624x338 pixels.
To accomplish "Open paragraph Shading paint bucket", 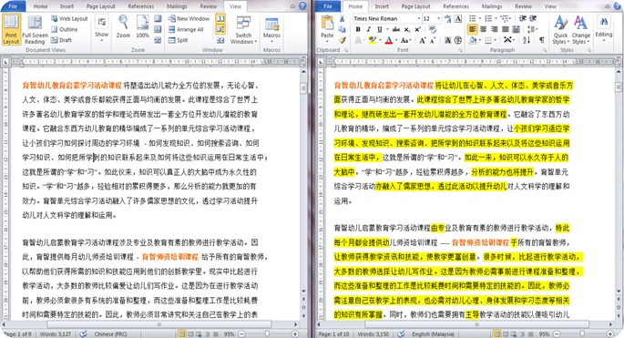I will (473, 40).
